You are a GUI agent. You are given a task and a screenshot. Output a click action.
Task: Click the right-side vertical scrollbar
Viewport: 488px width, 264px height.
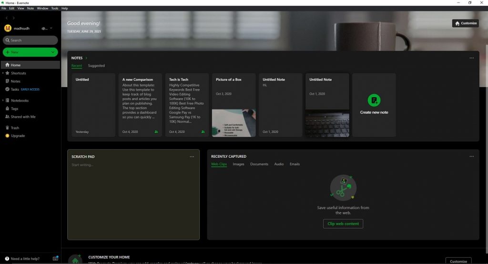(487, 149)
